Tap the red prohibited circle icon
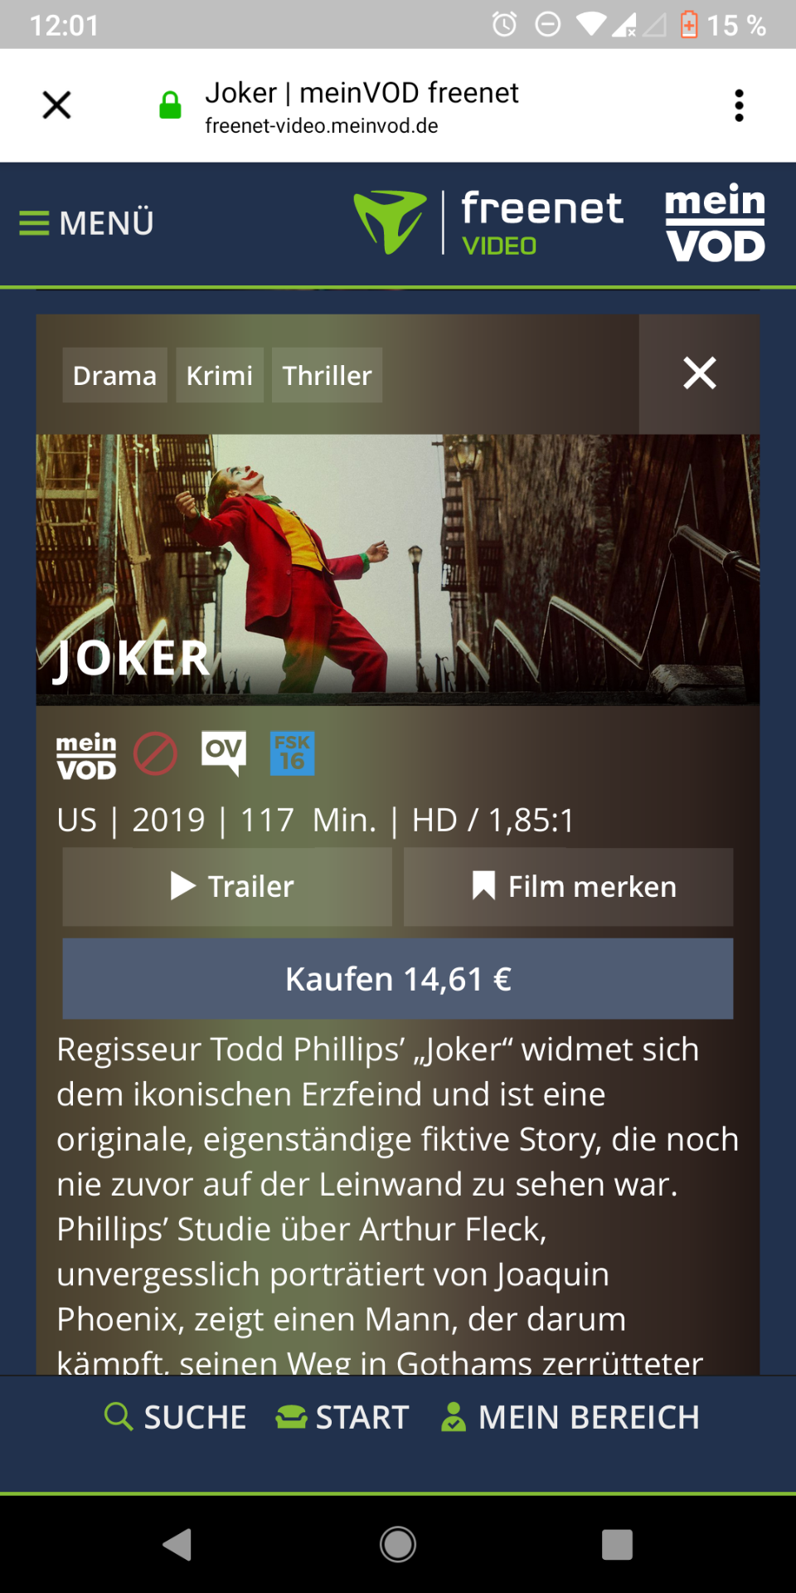Screen dimensions: 796x1593 pos(155,753)
